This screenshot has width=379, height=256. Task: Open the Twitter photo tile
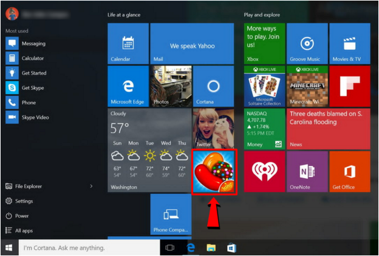(x=213, y=129)
